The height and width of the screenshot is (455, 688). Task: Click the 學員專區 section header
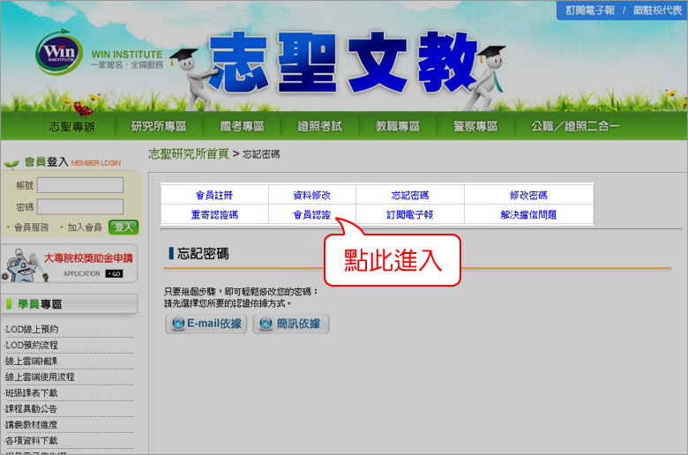[70, 304]
